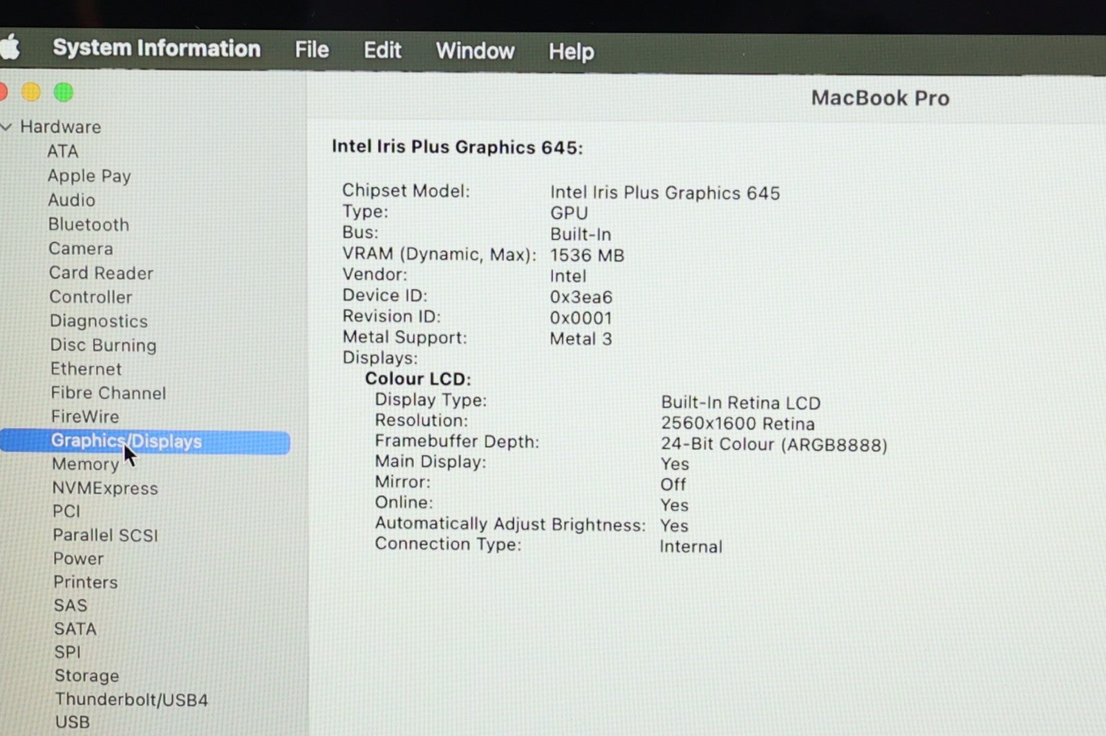The image size is (1106, 736).
Task: Click the yellow minimize window button
Action: 31,92
